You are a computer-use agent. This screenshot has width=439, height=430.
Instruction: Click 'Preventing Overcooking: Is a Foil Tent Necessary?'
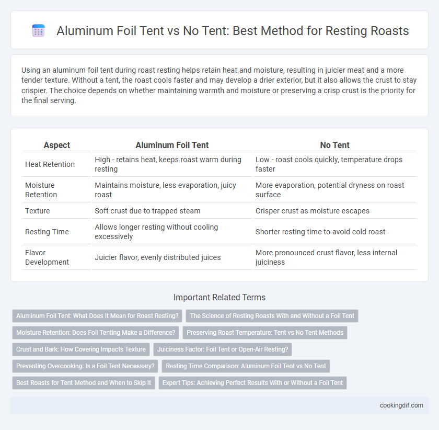coord(85,366)
